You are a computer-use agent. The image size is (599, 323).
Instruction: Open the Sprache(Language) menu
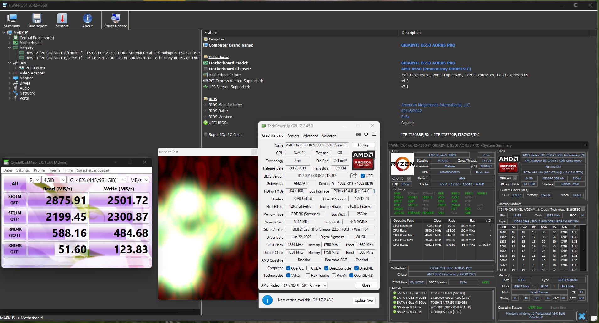click(93, 170)
